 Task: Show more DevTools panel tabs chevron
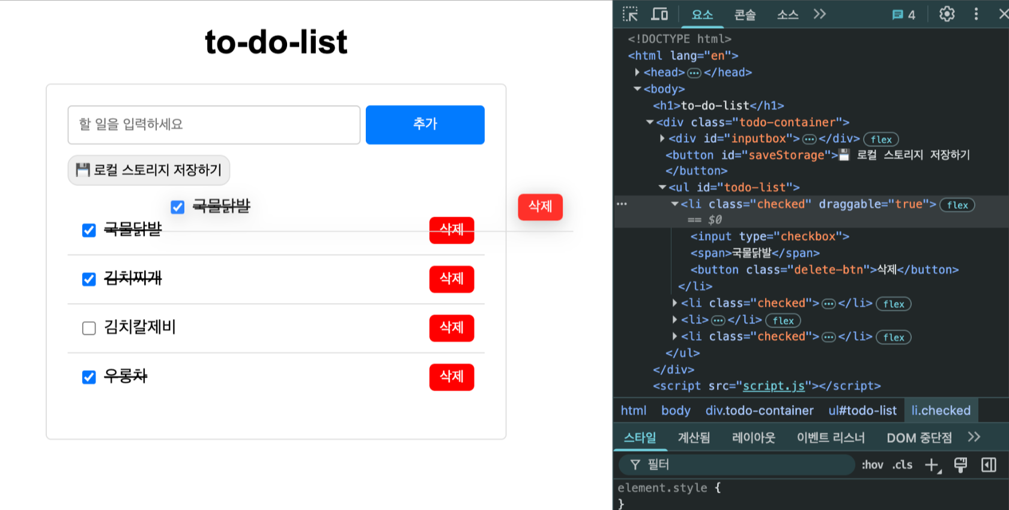pyautogui.click(x=820, y=14)
